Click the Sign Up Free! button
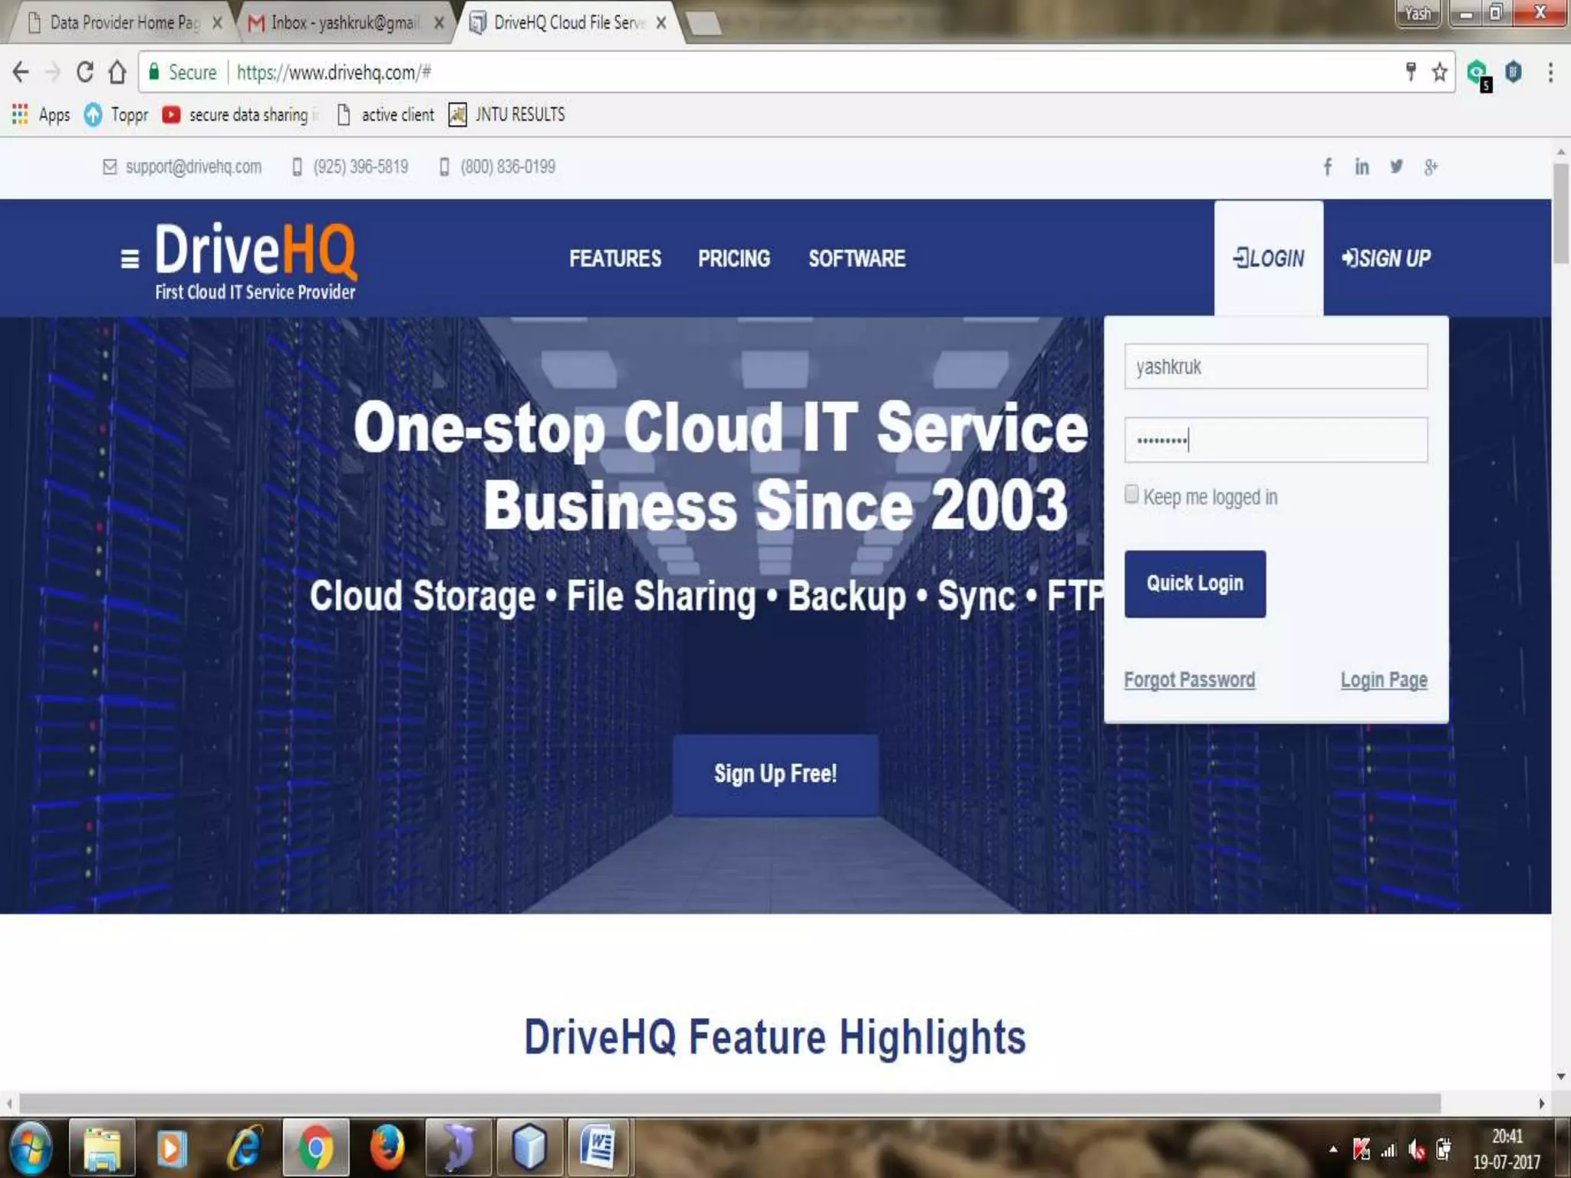 click(x=775, y=774)
